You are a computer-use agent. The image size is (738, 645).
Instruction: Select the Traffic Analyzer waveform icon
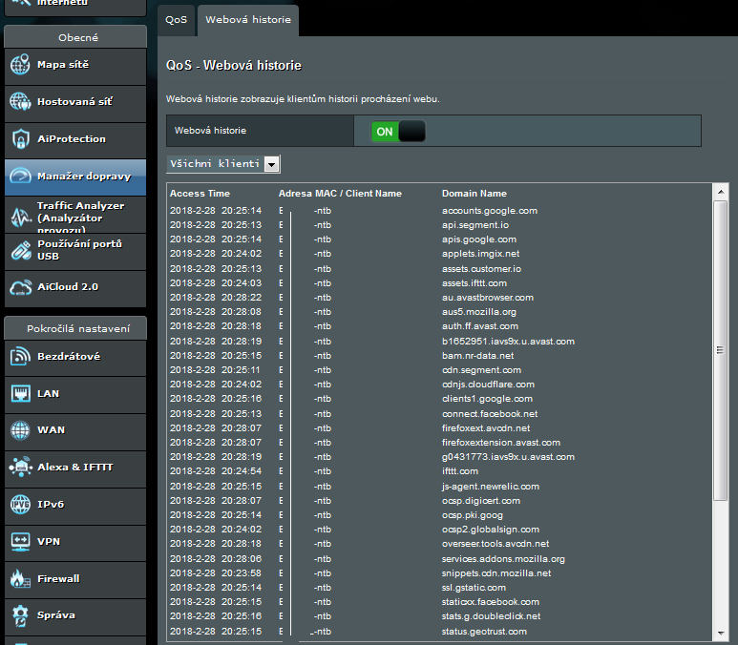[21, 218]
